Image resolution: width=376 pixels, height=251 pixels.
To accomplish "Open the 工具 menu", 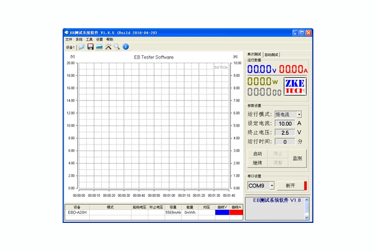I will (x=89, y=39).
